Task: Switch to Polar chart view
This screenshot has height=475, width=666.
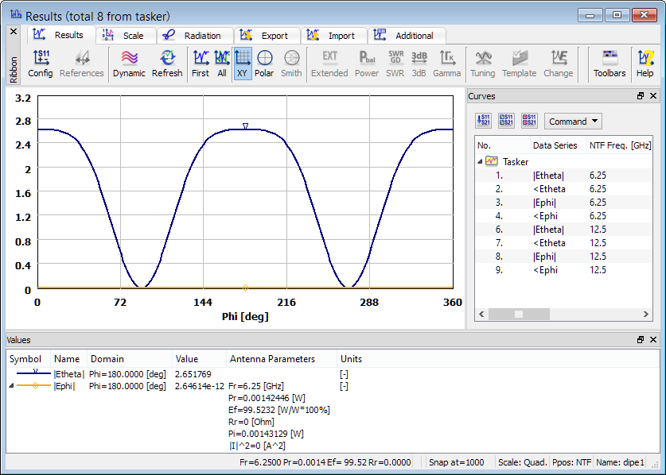Action: tap(264, 64)
